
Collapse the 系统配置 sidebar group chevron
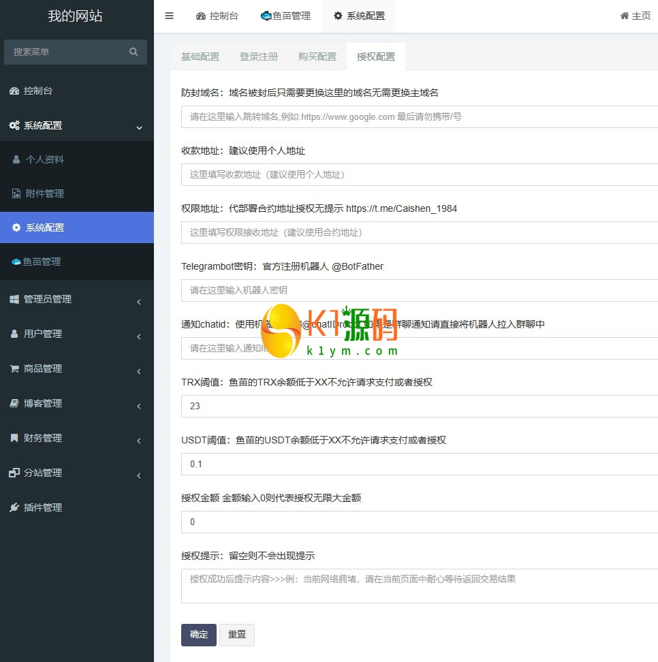tap(140, 128)
